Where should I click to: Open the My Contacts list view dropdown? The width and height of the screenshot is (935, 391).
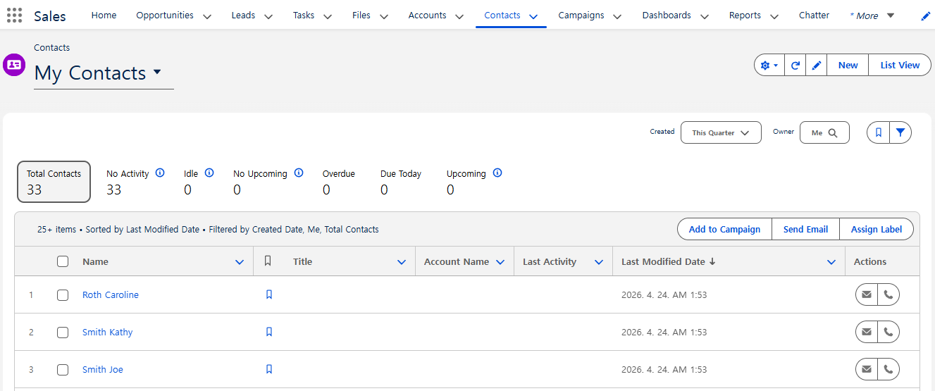pos(156,73)
